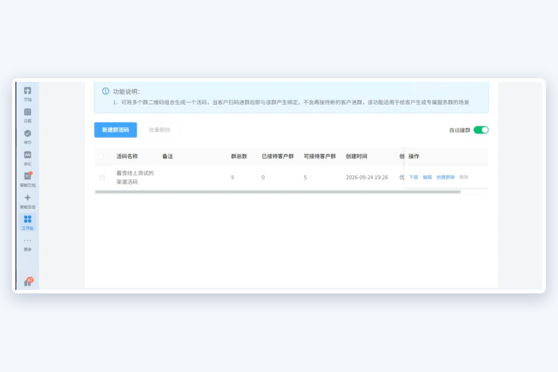Image resolution: width=558 pixels, height=372 pixels.
Task: Click the 删除 link in the 操作 column
Action: tap(464, 177)
